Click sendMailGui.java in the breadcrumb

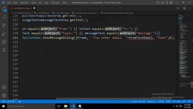(x=23, y=13)
